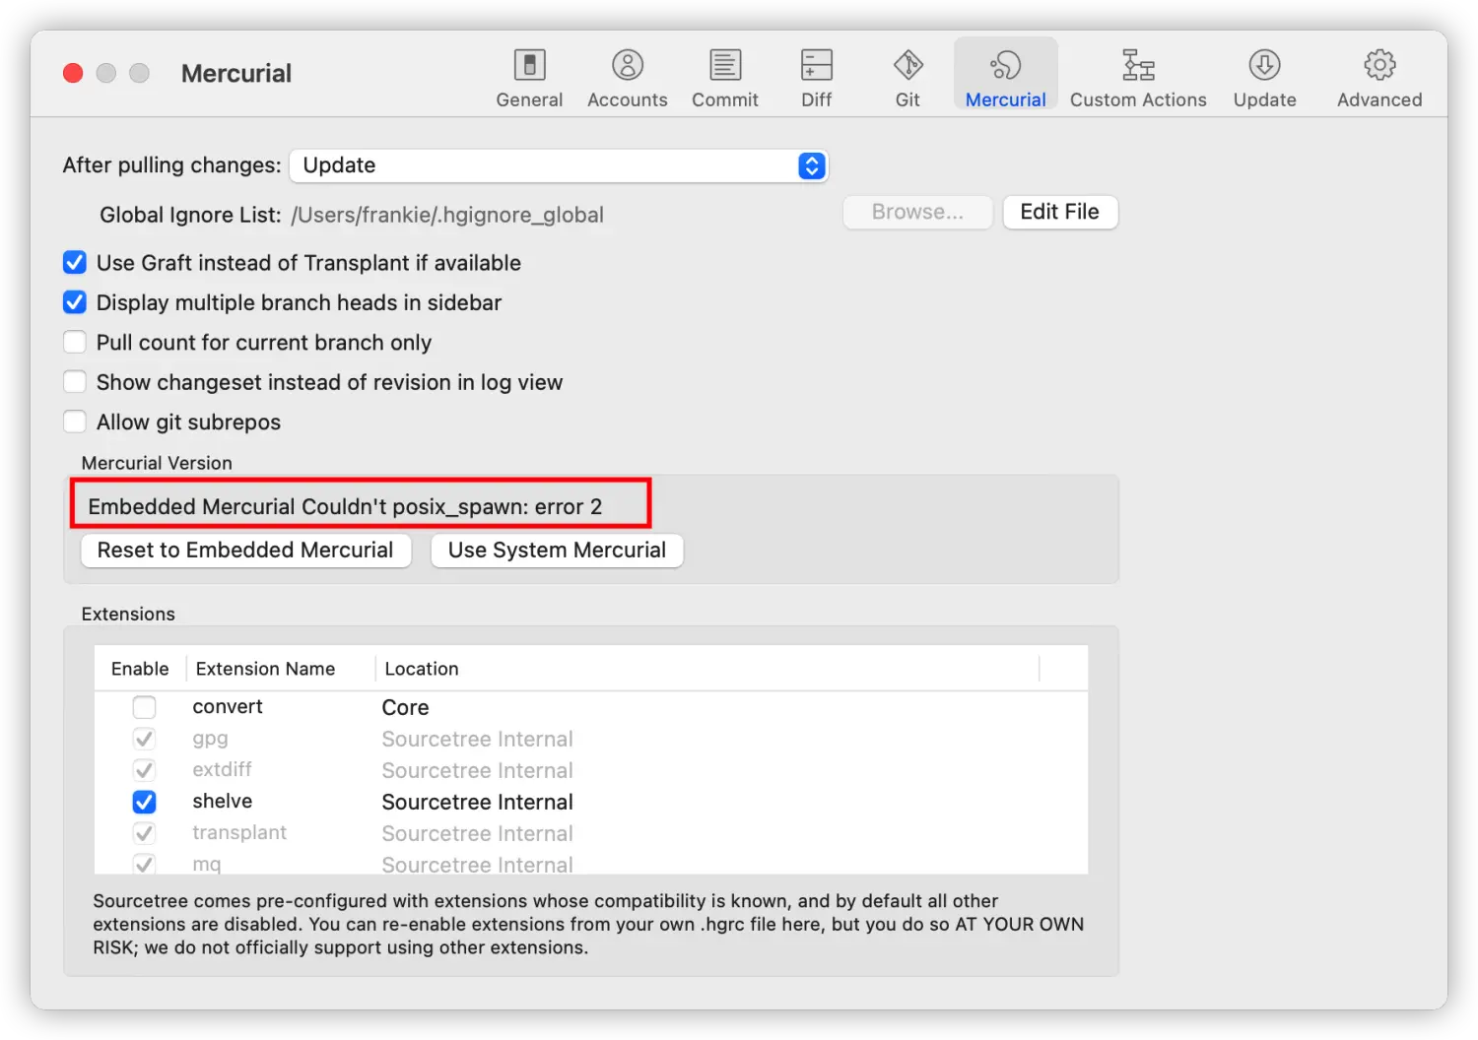Click the Browse... button
Image resolution: width=1478 pixels, height=1040 pixels.
pyautogui.click(x=917, y=212)
